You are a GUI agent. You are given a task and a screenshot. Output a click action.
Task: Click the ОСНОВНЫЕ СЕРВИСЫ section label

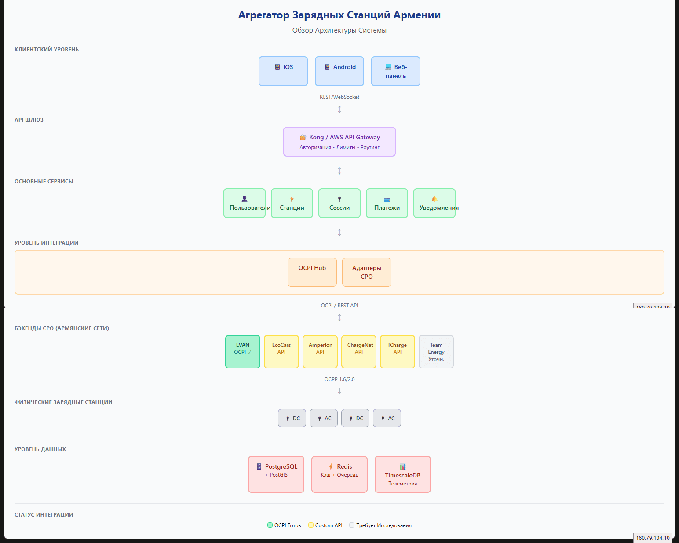(44, 182)
